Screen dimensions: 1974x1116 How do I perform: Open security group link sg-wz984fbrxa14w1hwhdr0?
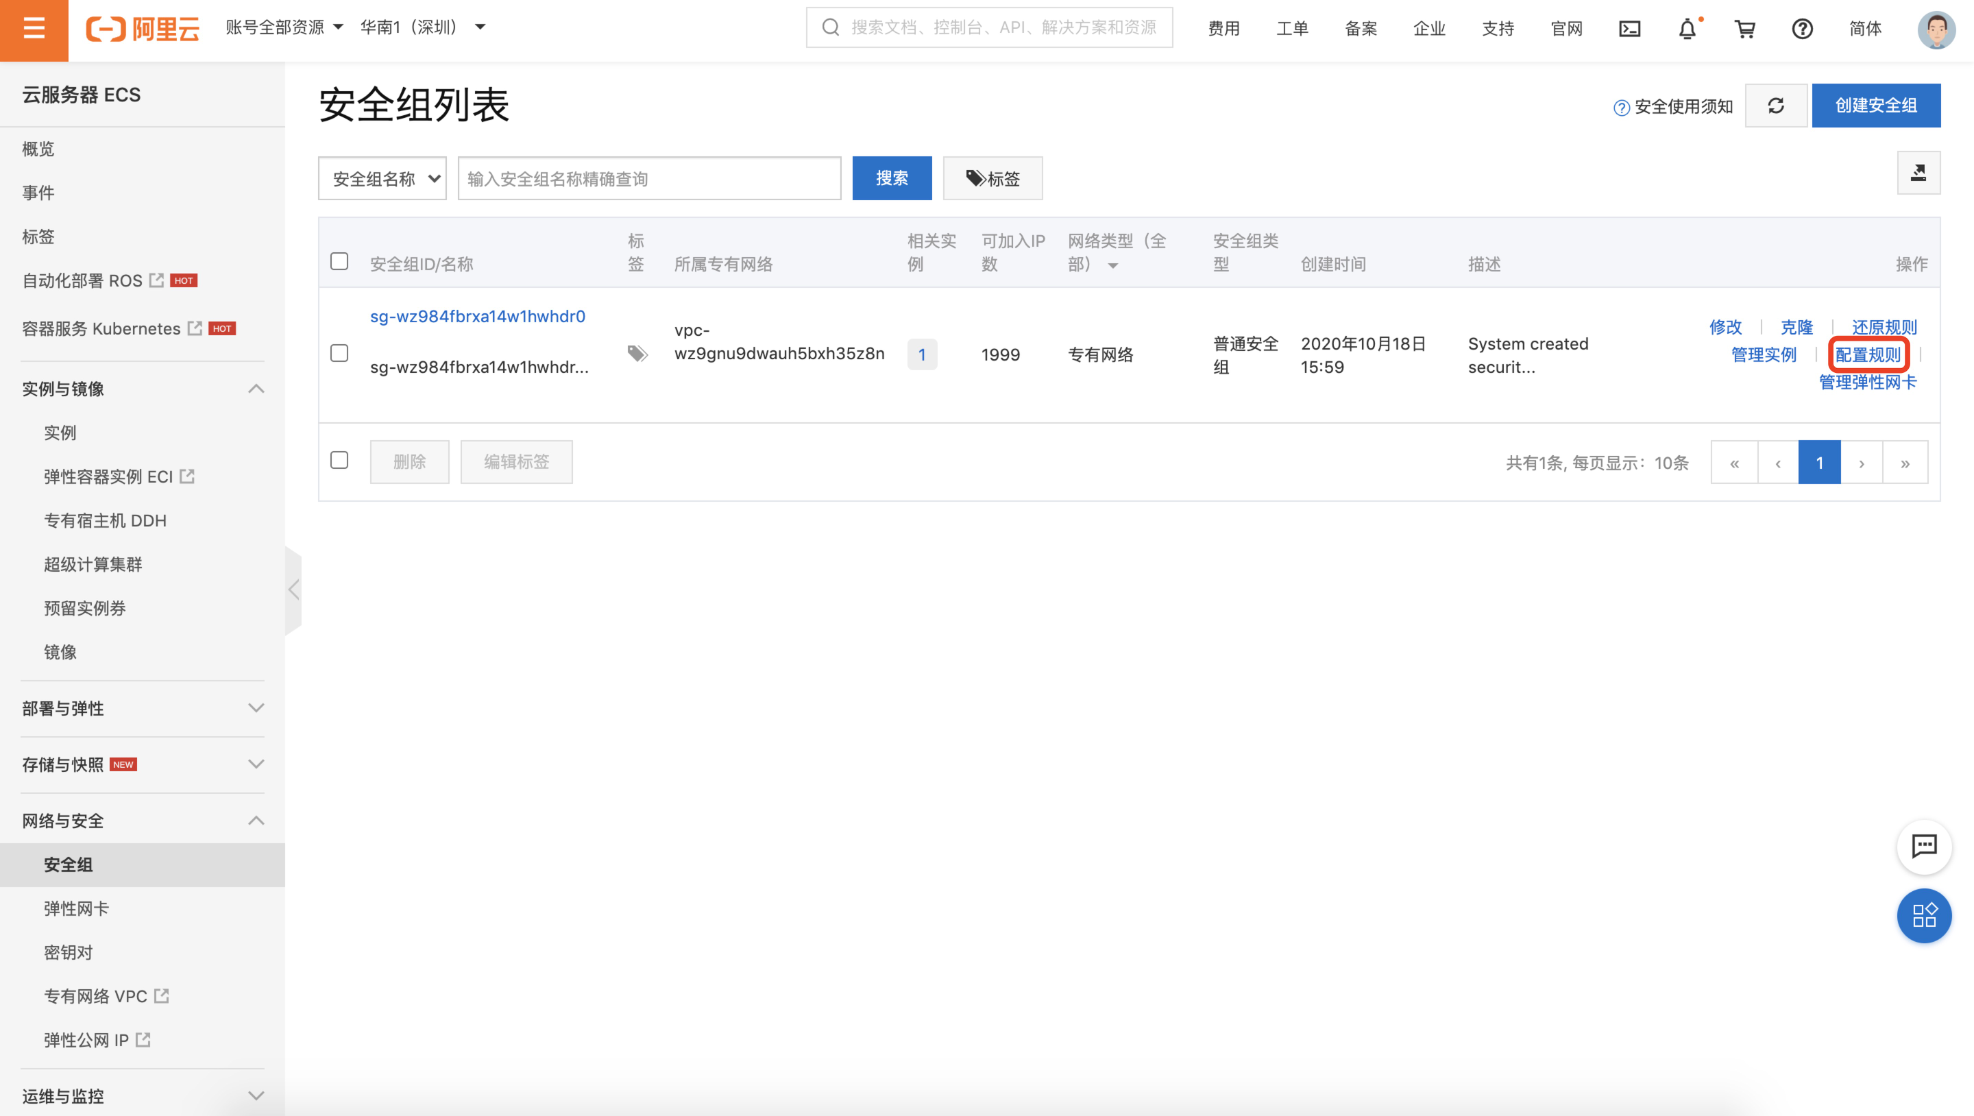pos(478,317)
